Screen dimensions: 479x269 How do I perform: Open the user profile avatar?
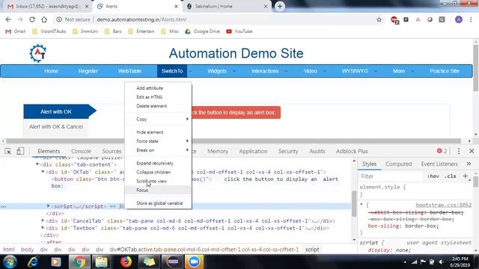click(459, 19)
